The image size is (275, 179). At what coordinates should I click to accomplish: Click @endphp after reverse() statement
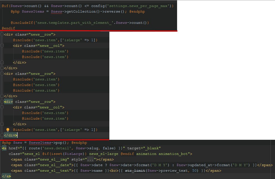(137, 11)
